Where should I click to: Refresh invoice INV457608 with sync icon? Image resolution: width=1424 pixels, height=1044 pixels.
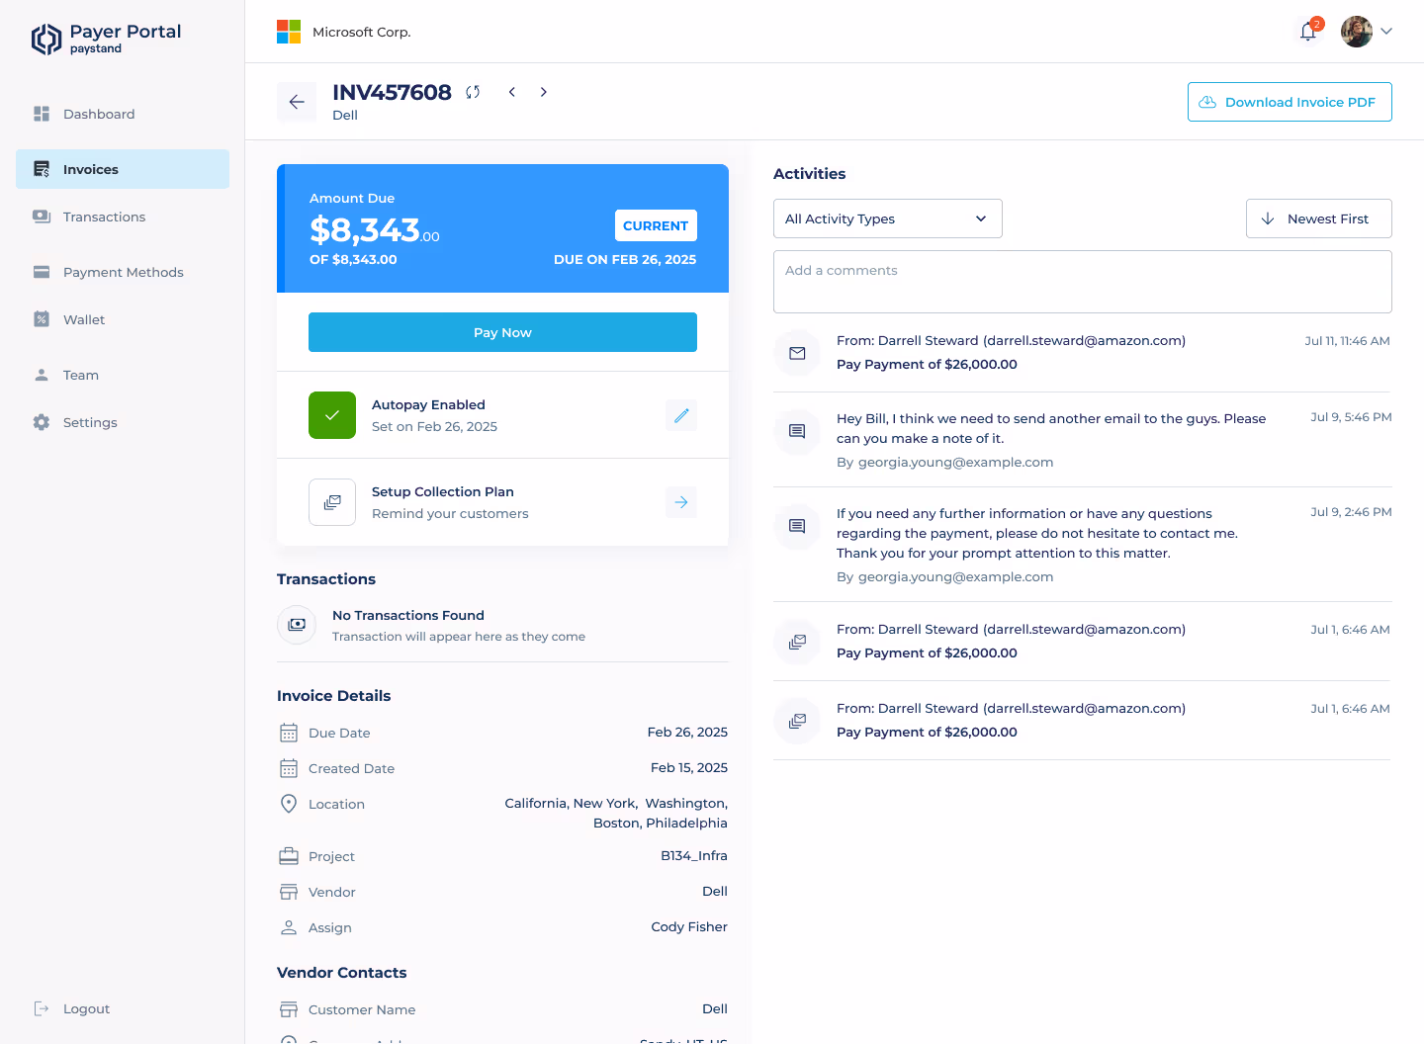click(473, 92)
